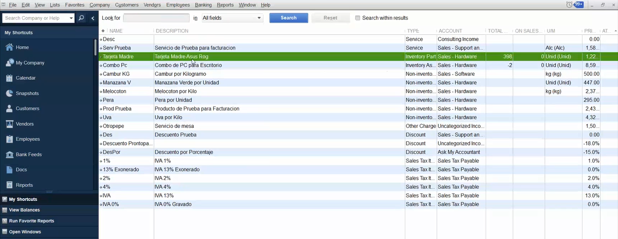This screenshot has width=618, height=239.
Task: Select the Run Favorite Reports panel button
Action: click(49, 221)
